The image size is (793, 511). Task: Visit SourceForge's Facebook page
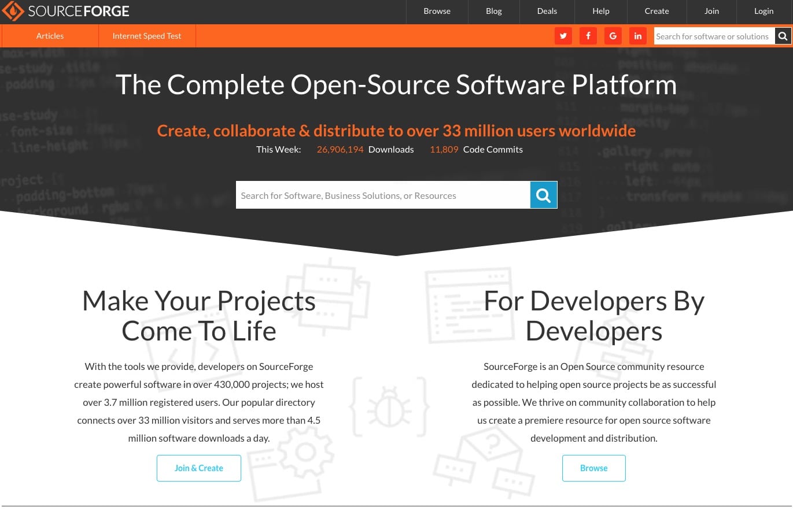[x=588, y=36]
